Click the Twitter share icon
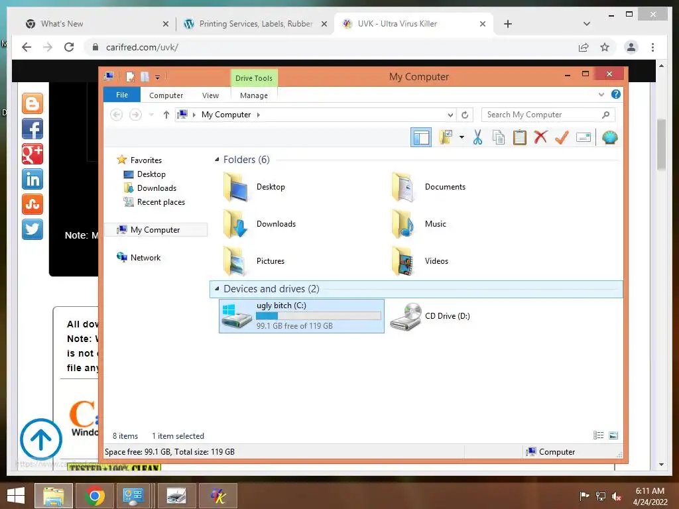679x509 pixels. click(x=32, y=229)
